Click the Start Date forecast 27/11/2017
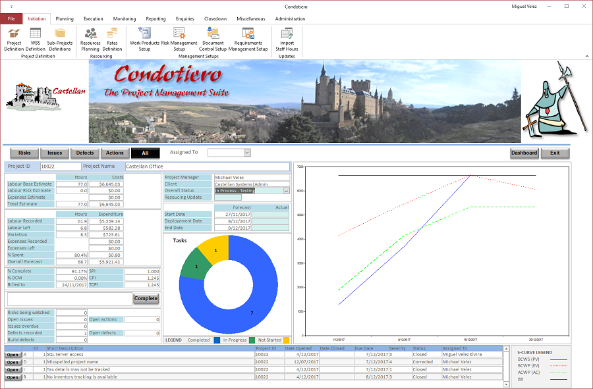Image resolution: width=593 pixels, height=389 pixels. click(x=233, y=214)
